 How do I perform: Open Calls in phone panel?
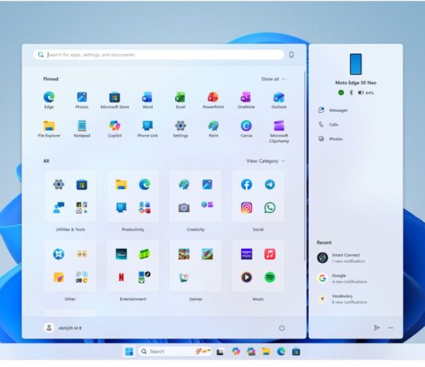[x=328, y=125]
